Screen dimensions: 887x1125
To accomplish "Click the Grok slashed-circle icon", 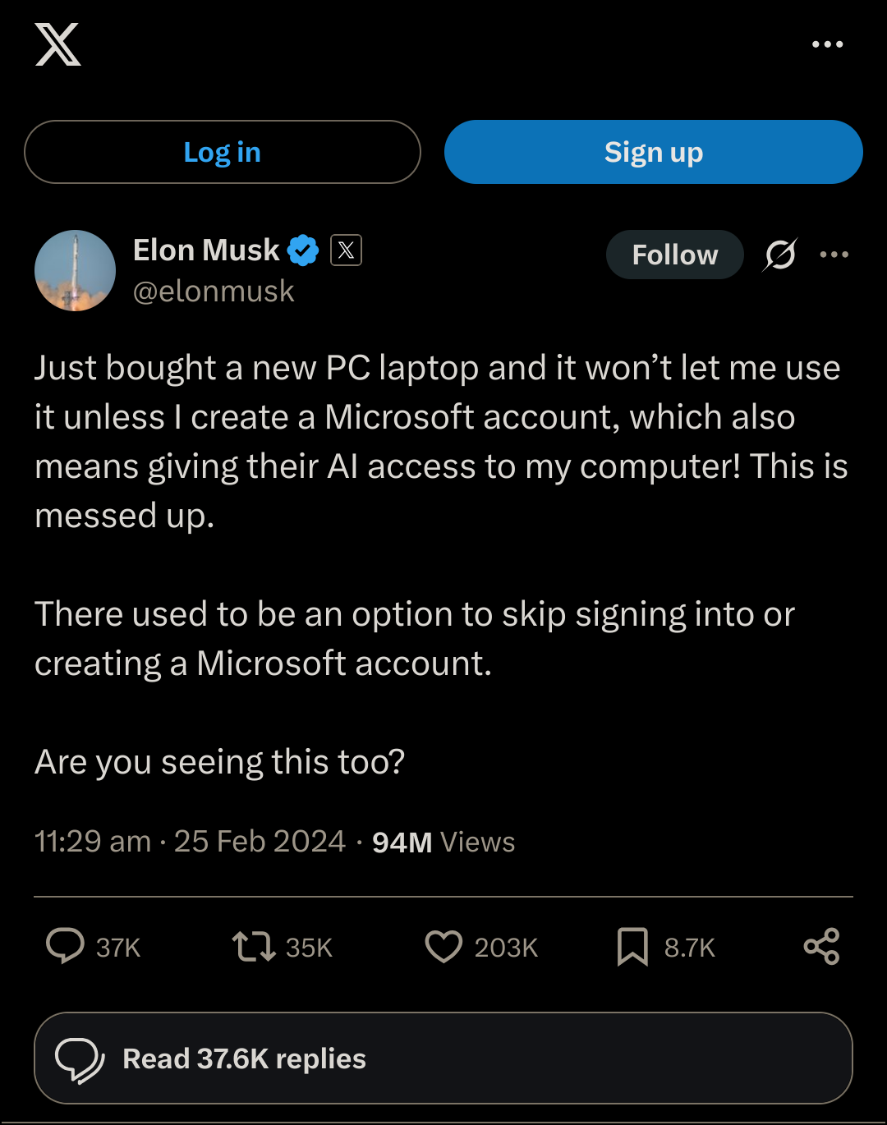I will (x=779, y=255).
